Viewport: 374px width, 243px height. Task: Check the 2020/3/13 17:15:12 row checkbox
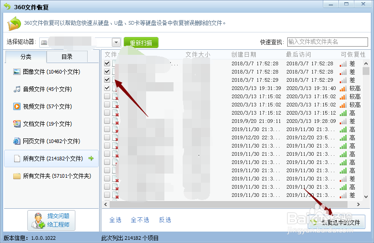tap(107, 112)
